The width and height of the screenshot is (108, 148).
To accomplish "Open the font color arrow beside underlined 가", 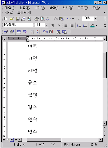I will [97, 25].
